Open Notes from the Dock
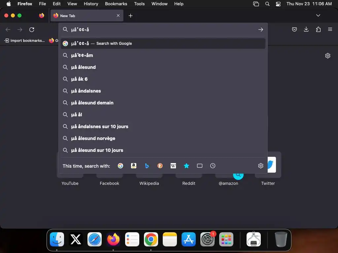338x253 pixels. [170, 239]
